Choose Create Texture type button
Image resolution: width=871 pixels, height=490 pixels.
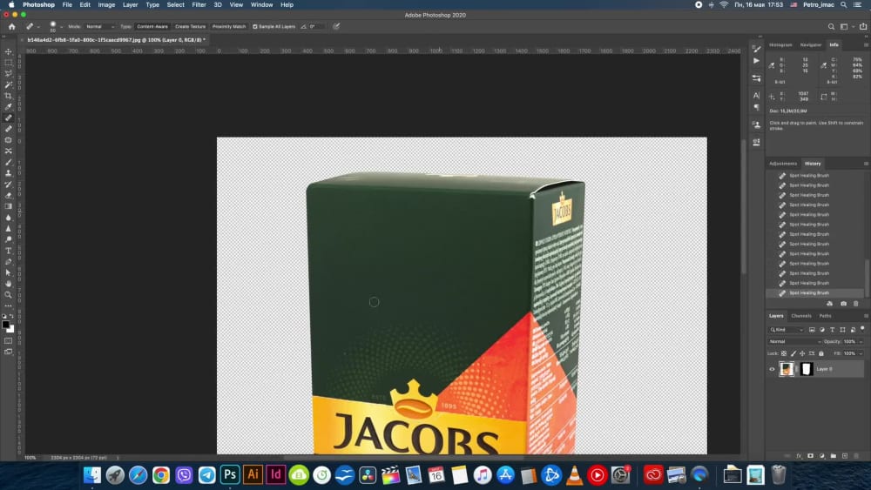pyautogui.click(x=190, y=26)
